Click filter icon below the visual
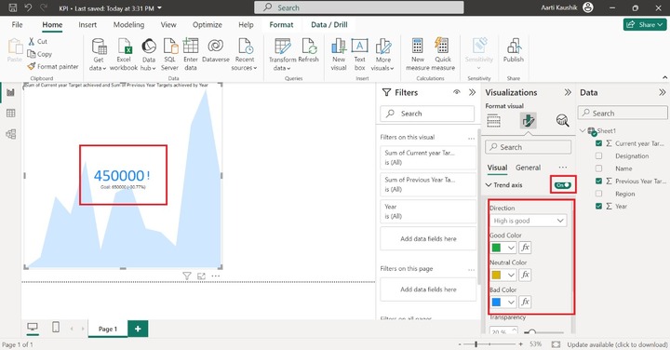This screenshot has width=670, height=350. tap(187, 276)
